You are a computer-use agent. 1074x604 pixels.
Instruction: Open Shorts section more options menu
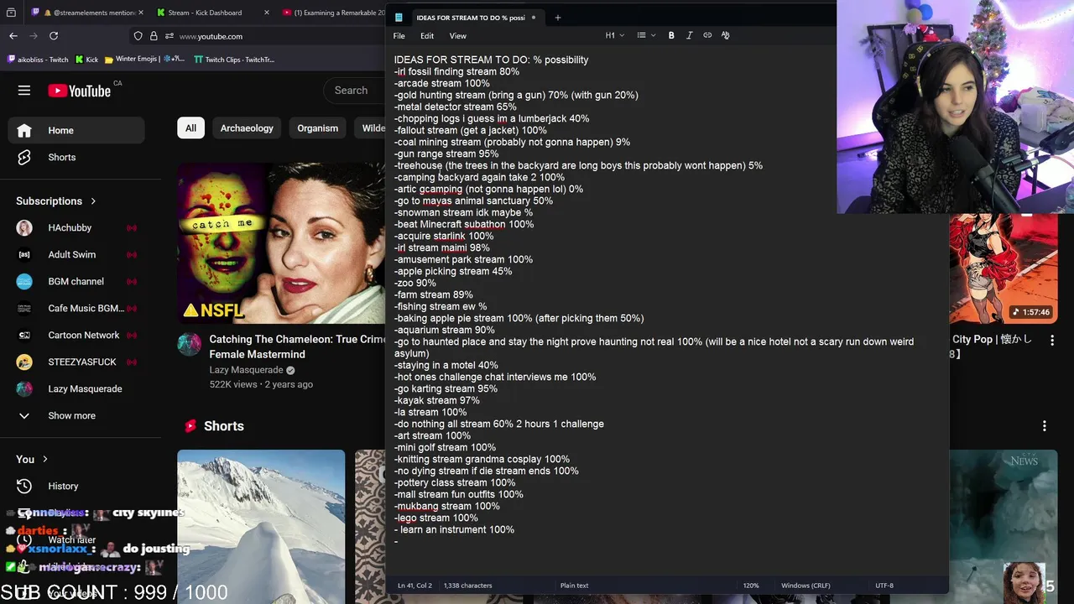[x=1045, y=426]
